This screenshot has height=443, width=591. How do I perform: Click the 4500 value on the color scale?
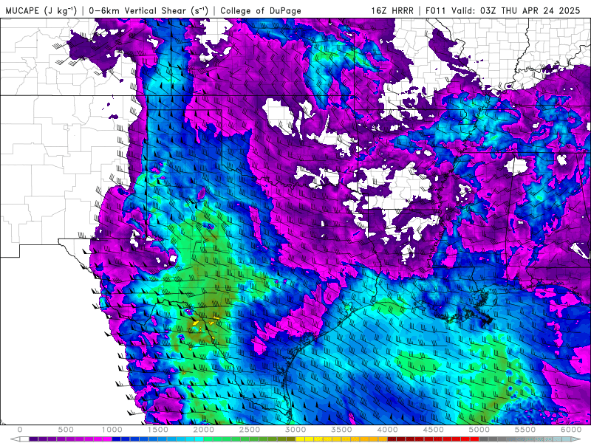434,430
